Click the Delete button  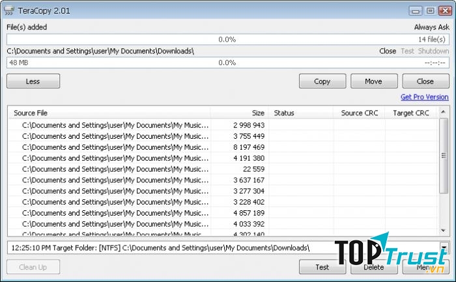pyautogui.click(x=374, y=267)
